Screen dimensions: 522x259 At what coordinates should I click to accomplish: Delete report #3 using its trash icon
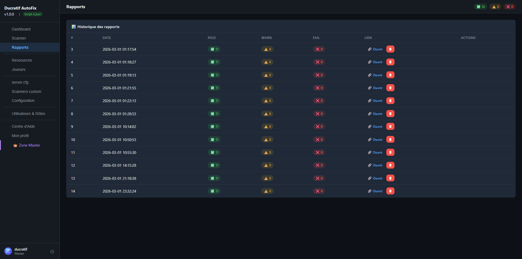[x=390, y=49]
